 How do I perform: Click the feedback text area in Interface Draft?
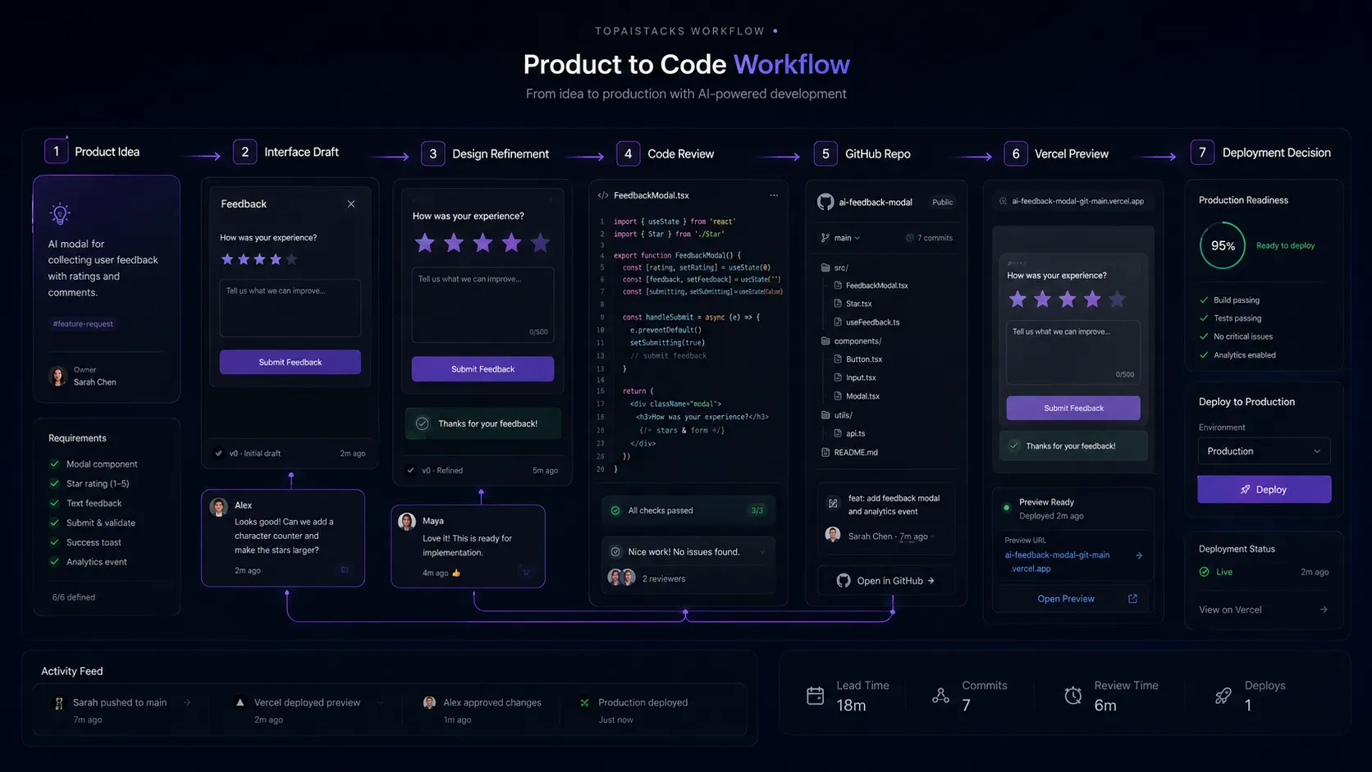click(290, 308)
